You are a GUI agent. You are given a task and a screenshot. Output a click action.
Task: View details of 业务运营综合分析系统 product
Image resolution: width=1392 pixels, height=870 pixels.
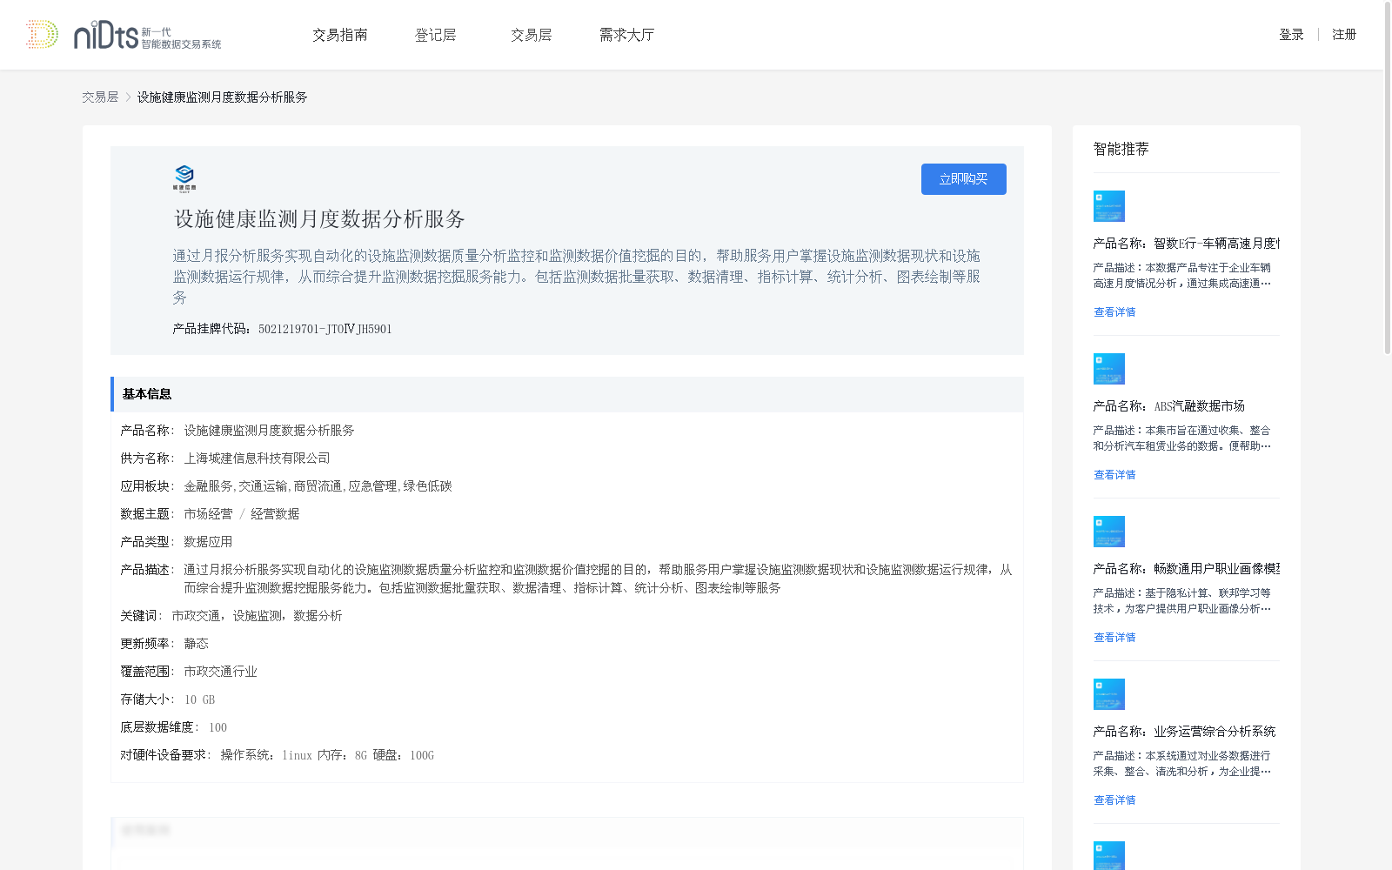coord(1114,800)
